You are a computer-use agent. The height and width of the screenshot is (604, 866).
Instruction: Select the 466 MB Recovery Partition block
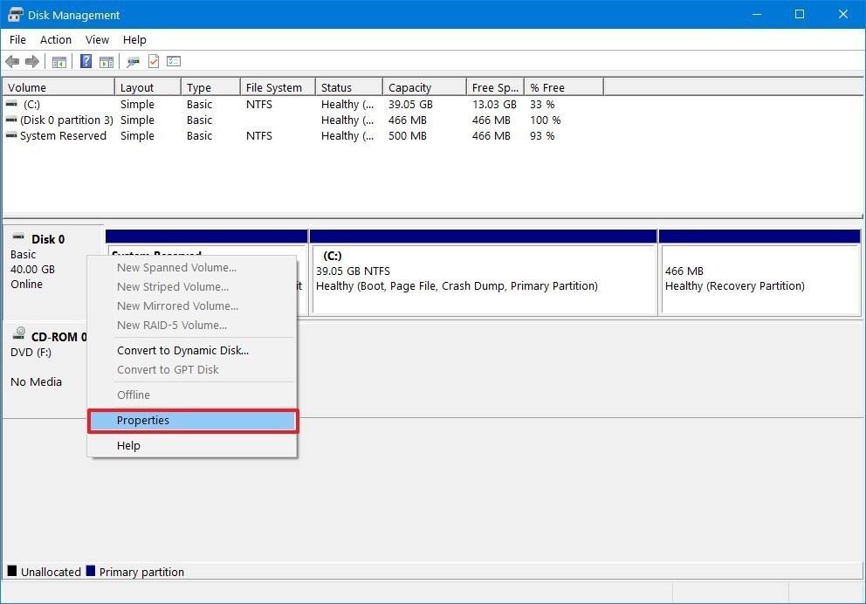[759, 278]
